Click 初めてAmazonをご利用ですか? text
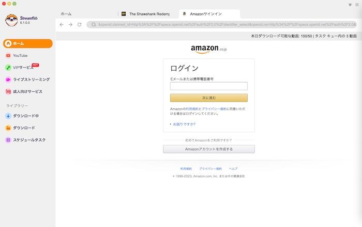362x227 pixels. tap(208, 140)
